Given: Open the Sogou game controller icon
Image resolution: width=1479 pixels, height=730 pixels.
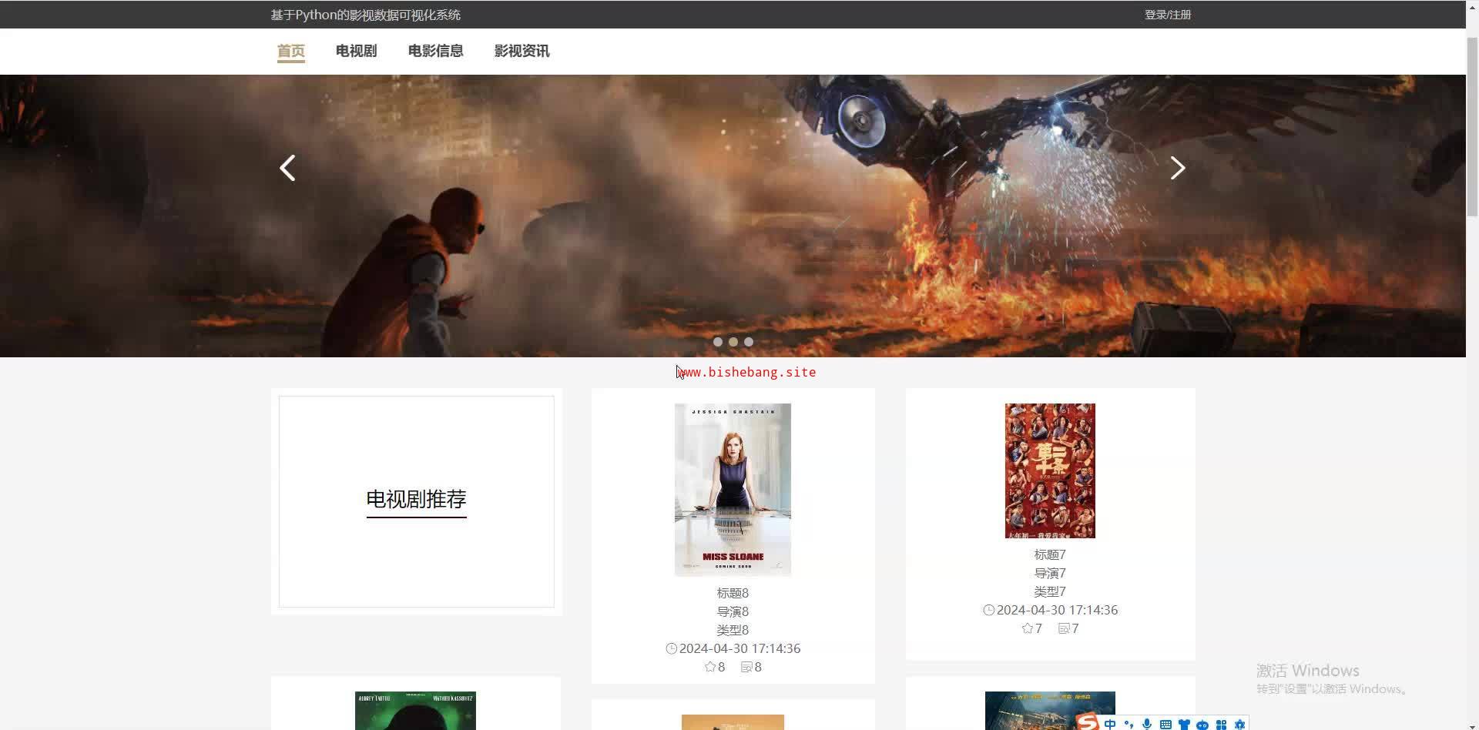Looking at the screenshot, I should [1202, 724].
